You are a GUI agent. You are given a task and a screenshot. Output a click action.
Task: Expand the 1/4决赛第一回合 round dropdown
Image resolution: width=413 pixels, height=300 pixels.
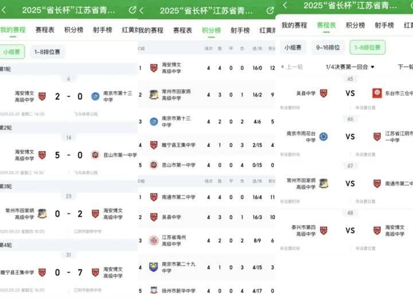(x=350, y=67)
